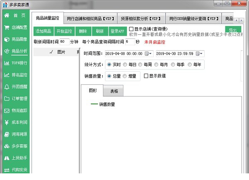Click the home icon in sidebar

(x=7, y=15)
